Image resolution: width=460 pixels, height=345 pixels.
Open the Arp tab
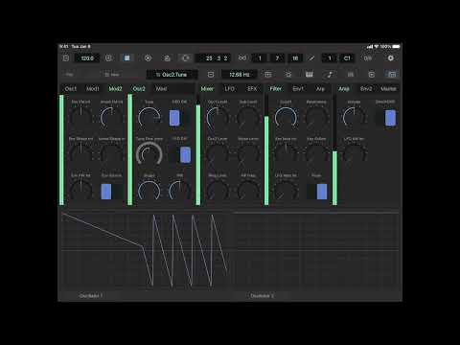[x=320, y=88]
